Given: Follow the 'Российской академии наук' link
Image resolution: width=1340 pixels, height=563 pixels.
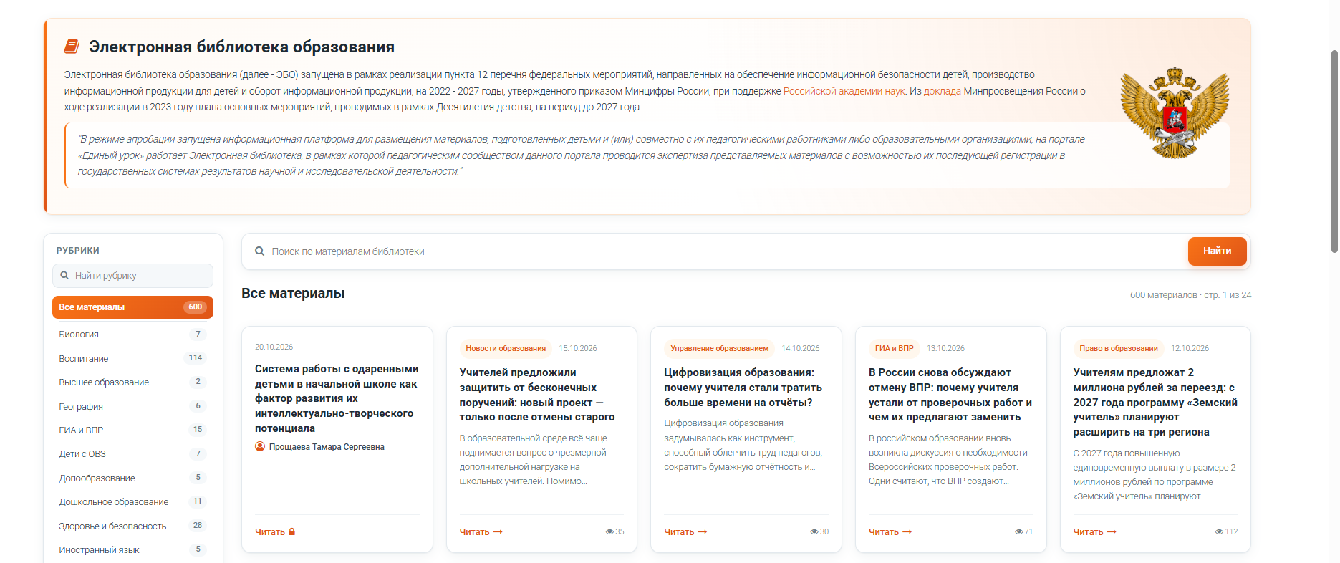Looking at the screenshot, I should pos(844,91).
